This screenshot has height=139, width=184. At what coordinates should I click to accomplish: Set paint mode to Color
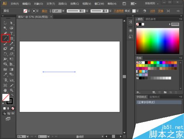[x=4, y=108]
